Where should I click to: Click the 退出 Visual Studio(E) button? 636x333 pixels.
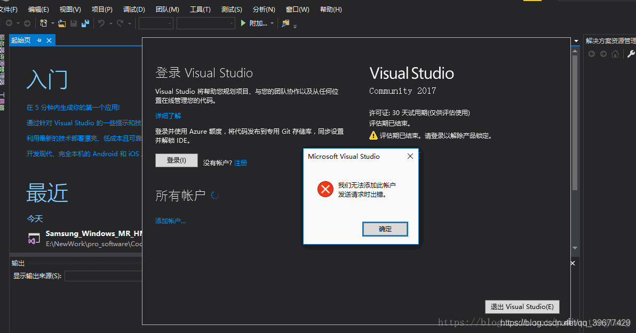coord(522,307)
